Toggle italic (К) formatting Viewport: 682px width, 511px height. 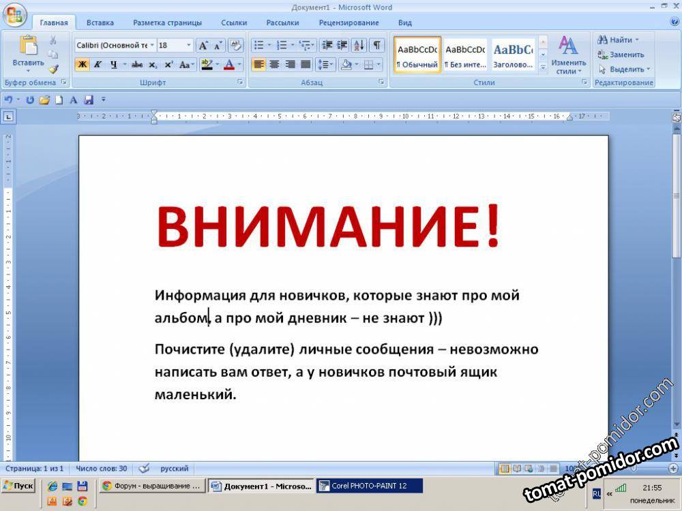[x=98, y=65]
